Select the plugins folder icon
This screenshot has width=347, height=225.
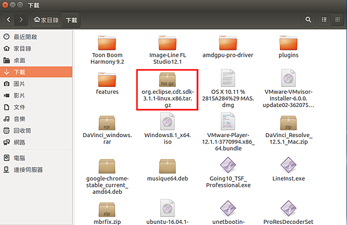(289, 42)
